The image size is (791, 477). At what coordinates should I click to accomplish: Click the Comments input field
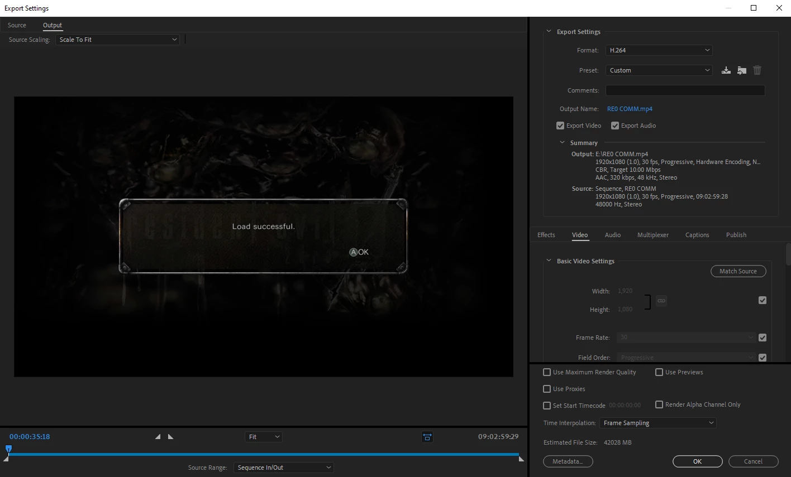(685, 90)
